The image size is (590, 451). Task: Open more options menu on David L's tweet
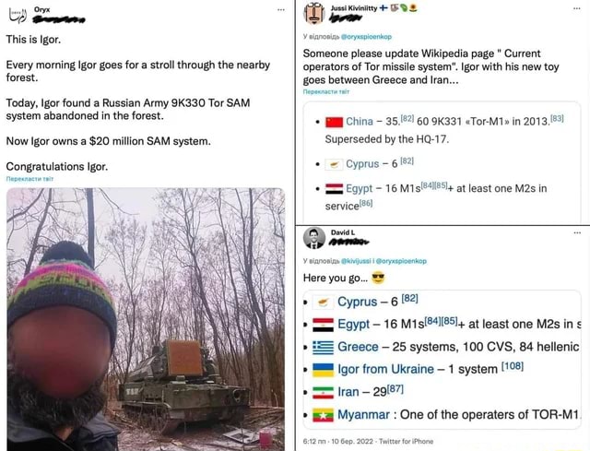click(577, 232)
